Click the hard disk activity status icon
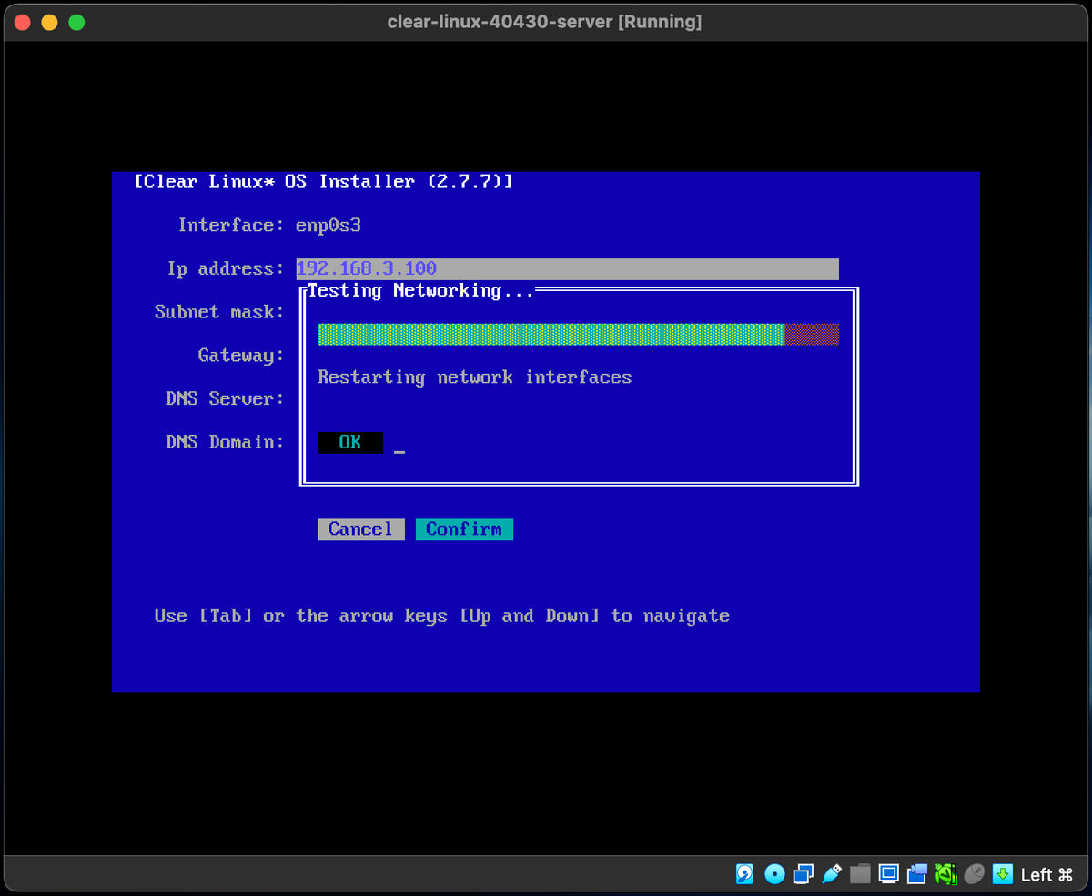Image resolution: width=1092 pixels, height=896 pixels. [x=744, y=874]
